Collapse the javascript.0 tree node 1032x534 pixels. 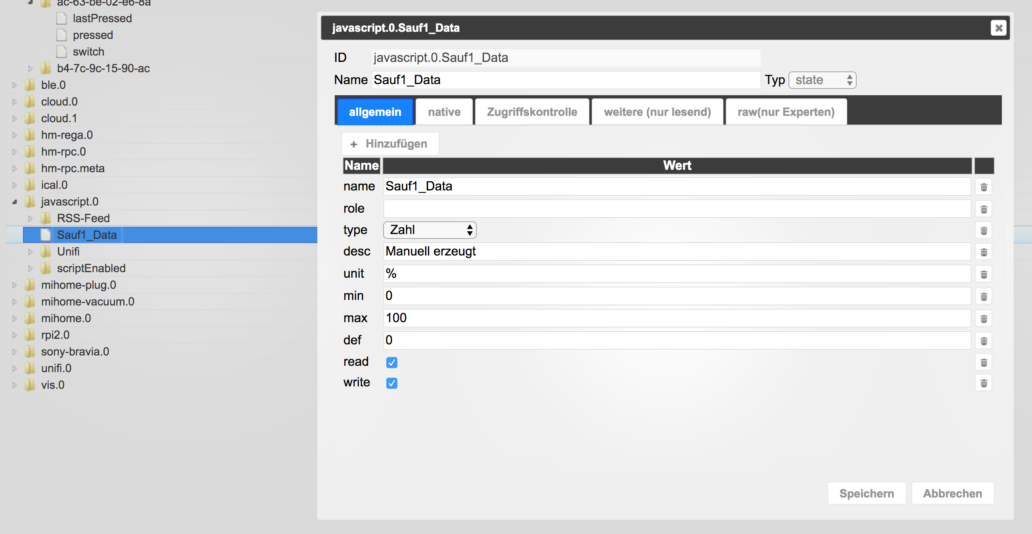tap(14, 202)
